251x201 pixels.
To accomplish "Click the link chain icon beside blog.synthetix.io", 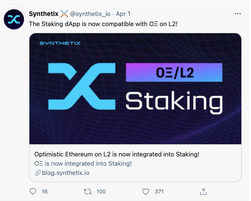I will click(x=37, y=173).
